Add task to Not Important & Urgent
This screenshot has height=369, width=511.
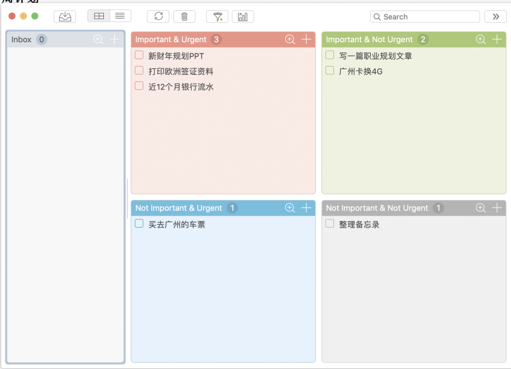[x=306, y=208]
